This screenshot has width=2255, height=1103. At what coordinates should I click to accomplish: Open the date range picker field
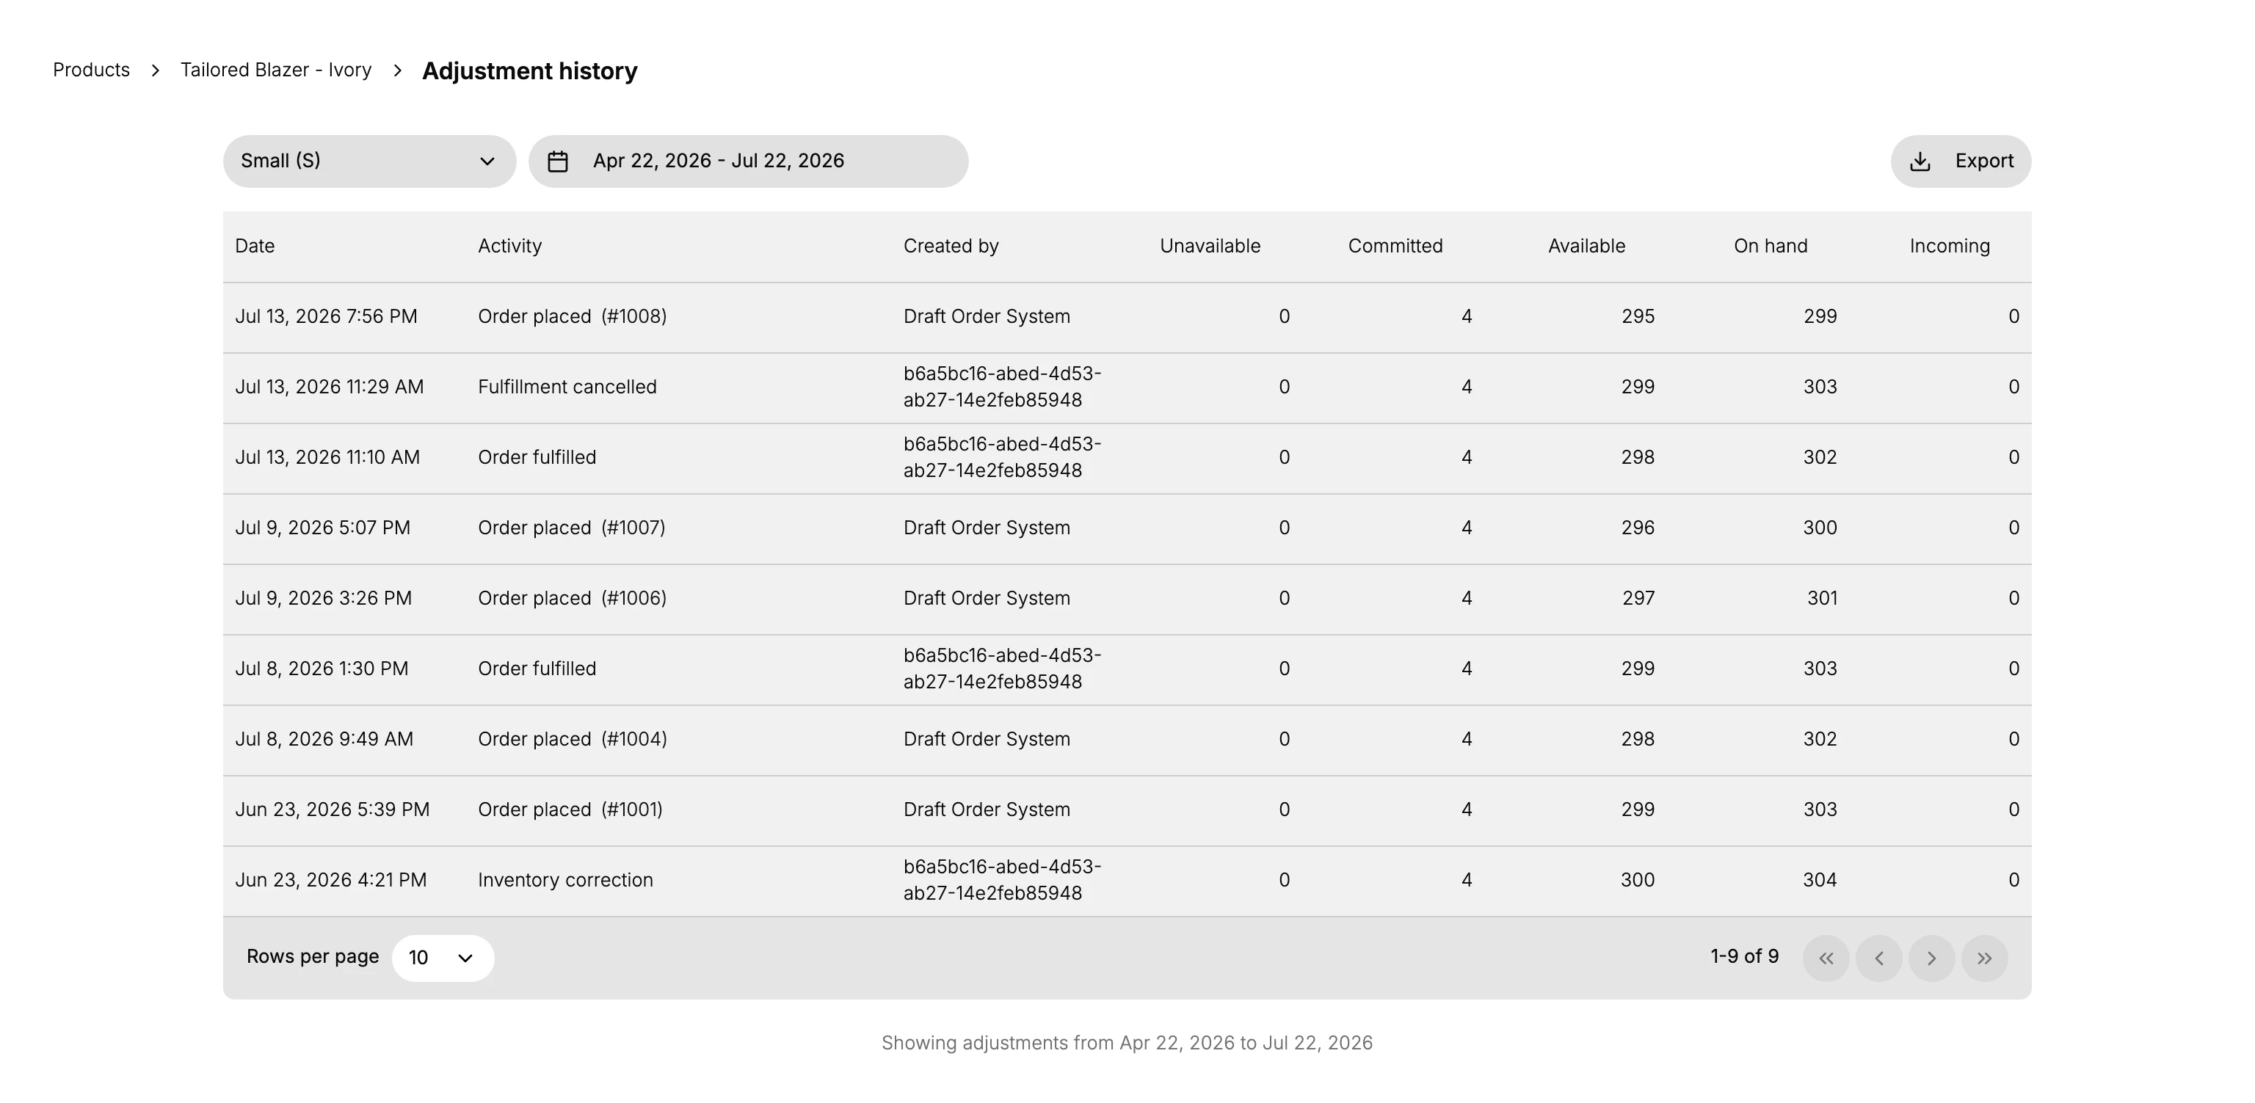click(x=749, y=161)
